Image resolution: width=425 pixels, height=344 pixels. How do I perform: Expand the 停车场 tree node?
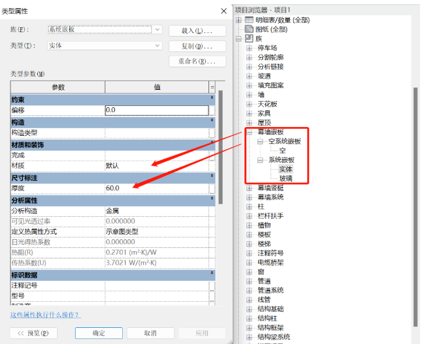(249, 48)
